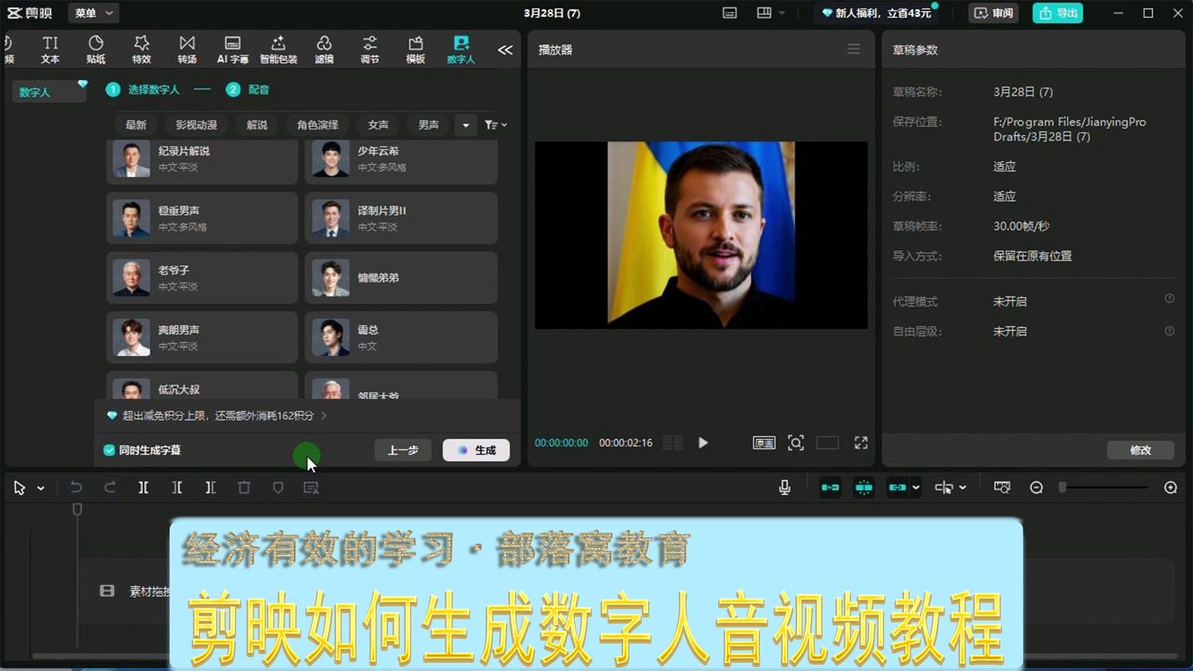Open the 特效 effects panel
The height and width of the screenshot is (671, 1193).
(x=142, y=50)
